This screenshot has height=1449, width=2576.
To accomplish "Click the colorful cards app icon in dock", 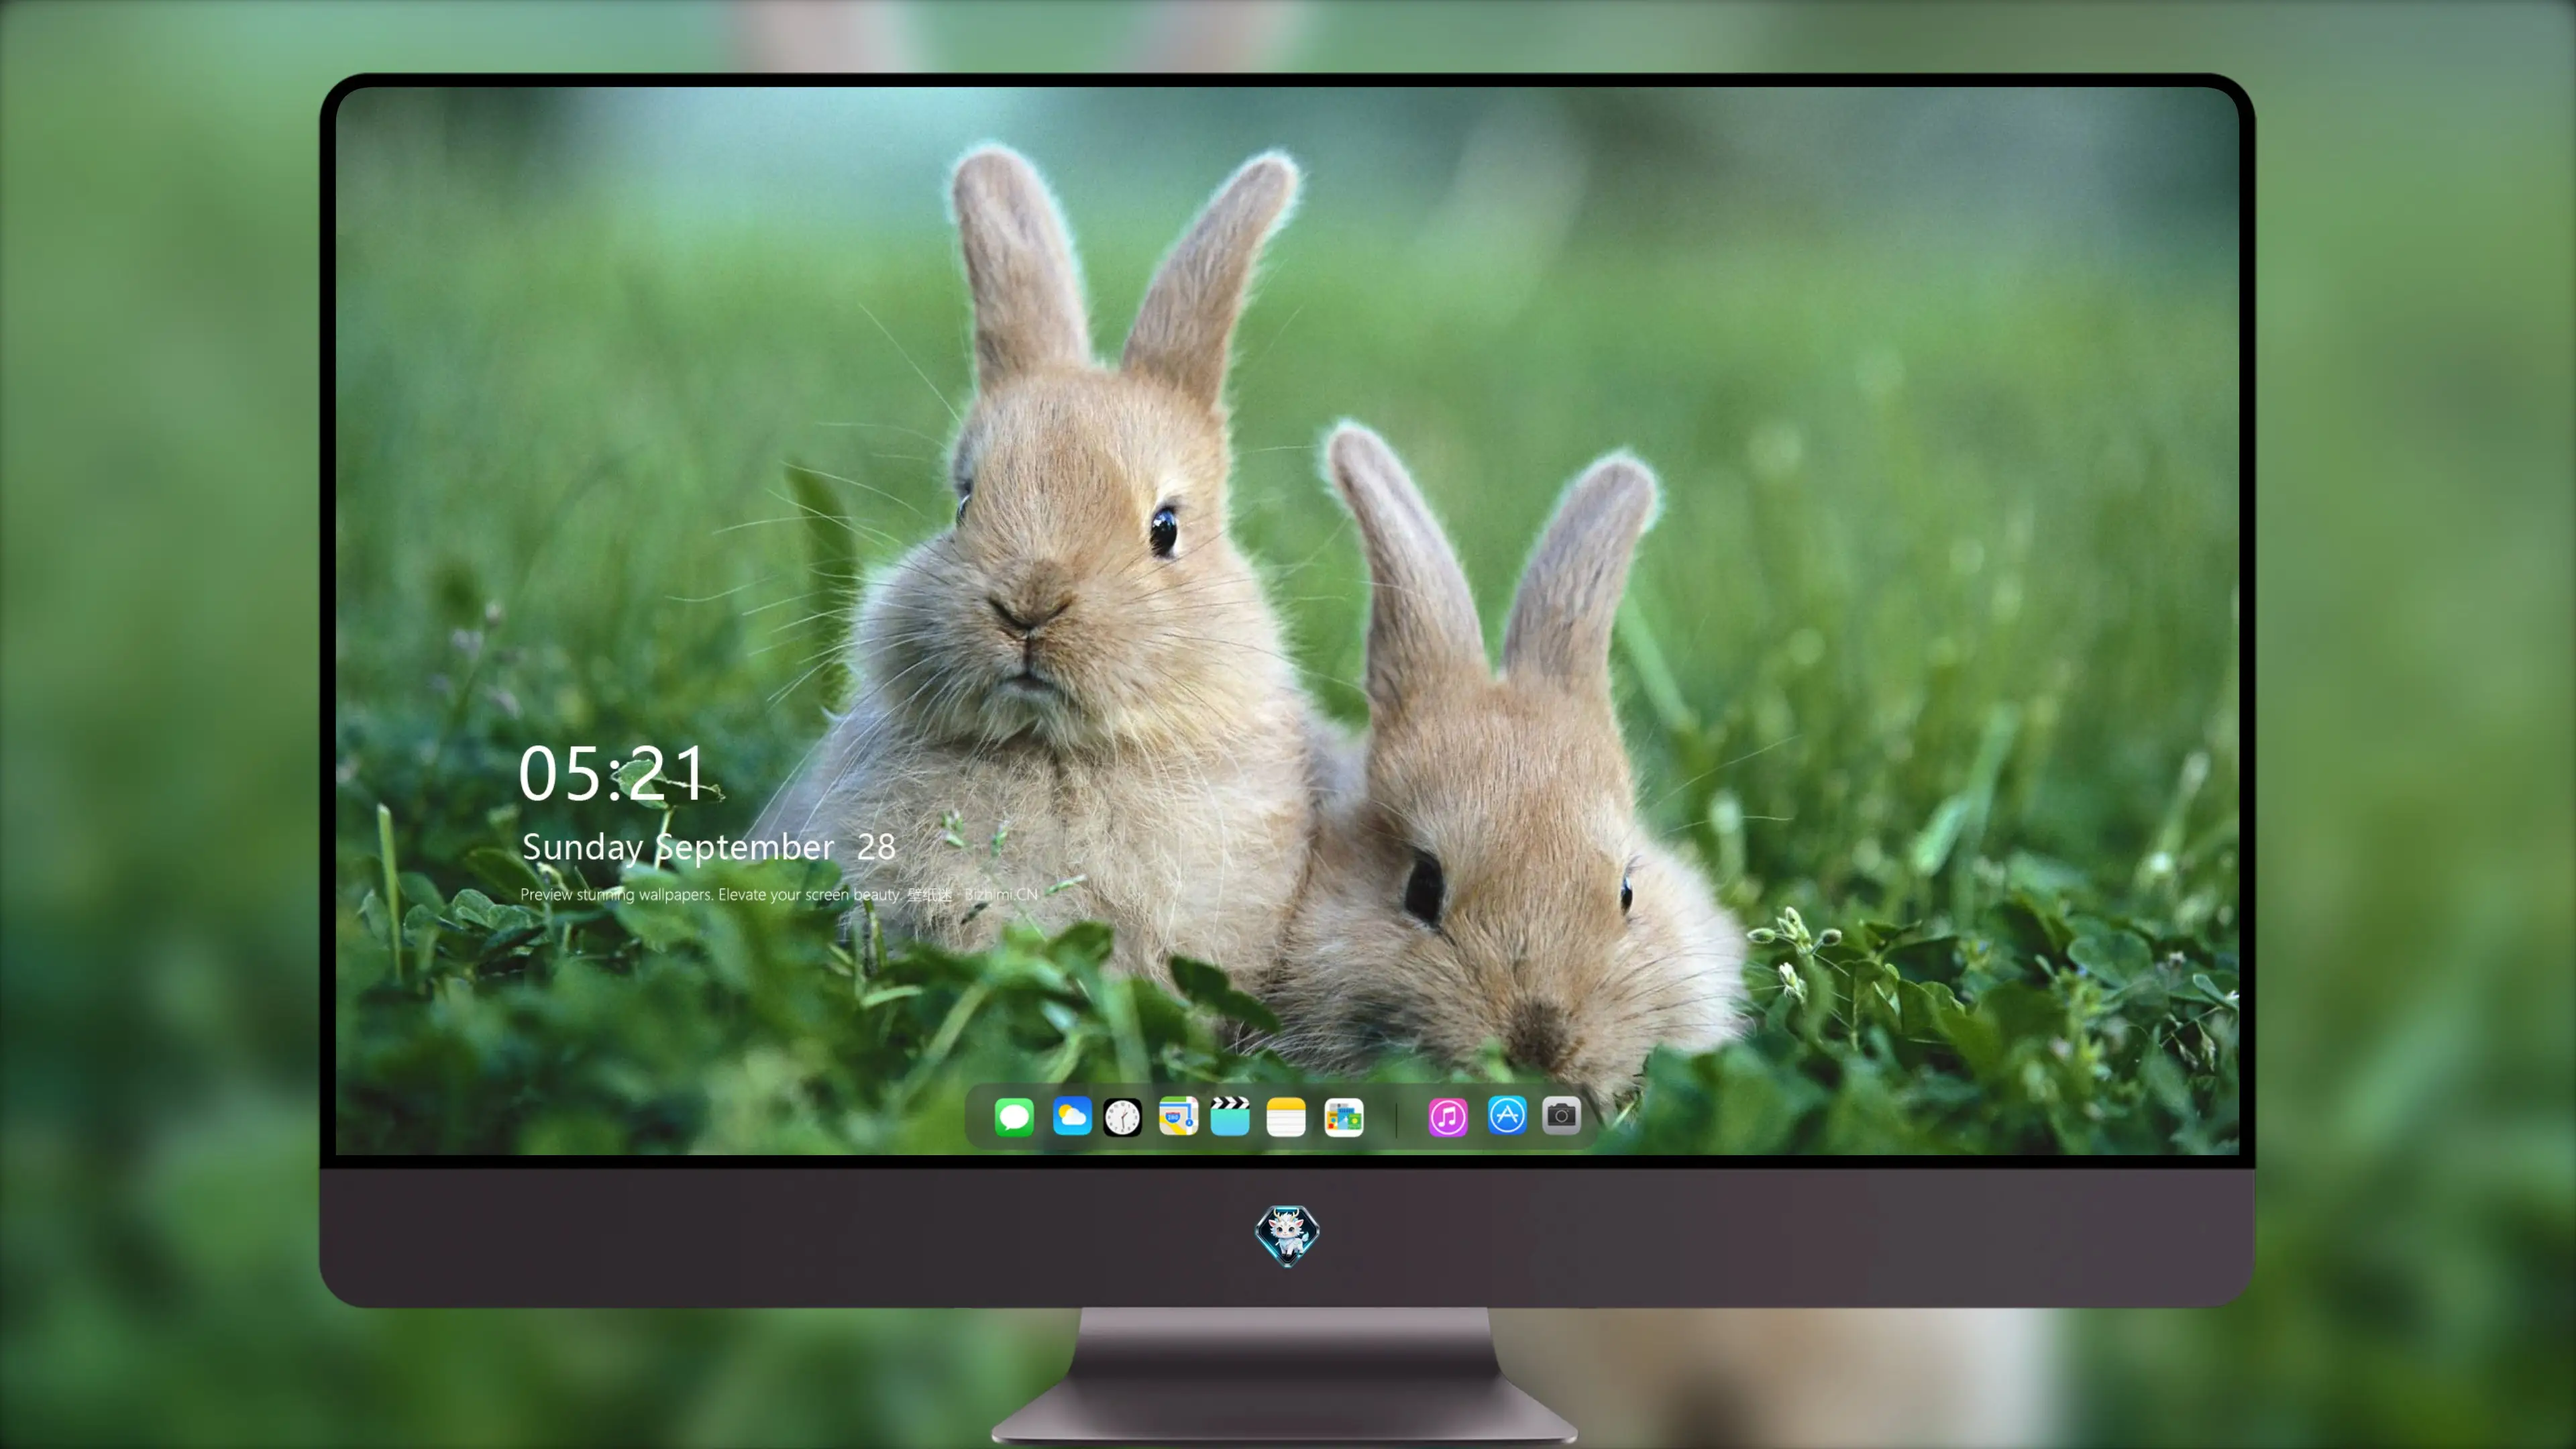I will tap(1343, 1116).
